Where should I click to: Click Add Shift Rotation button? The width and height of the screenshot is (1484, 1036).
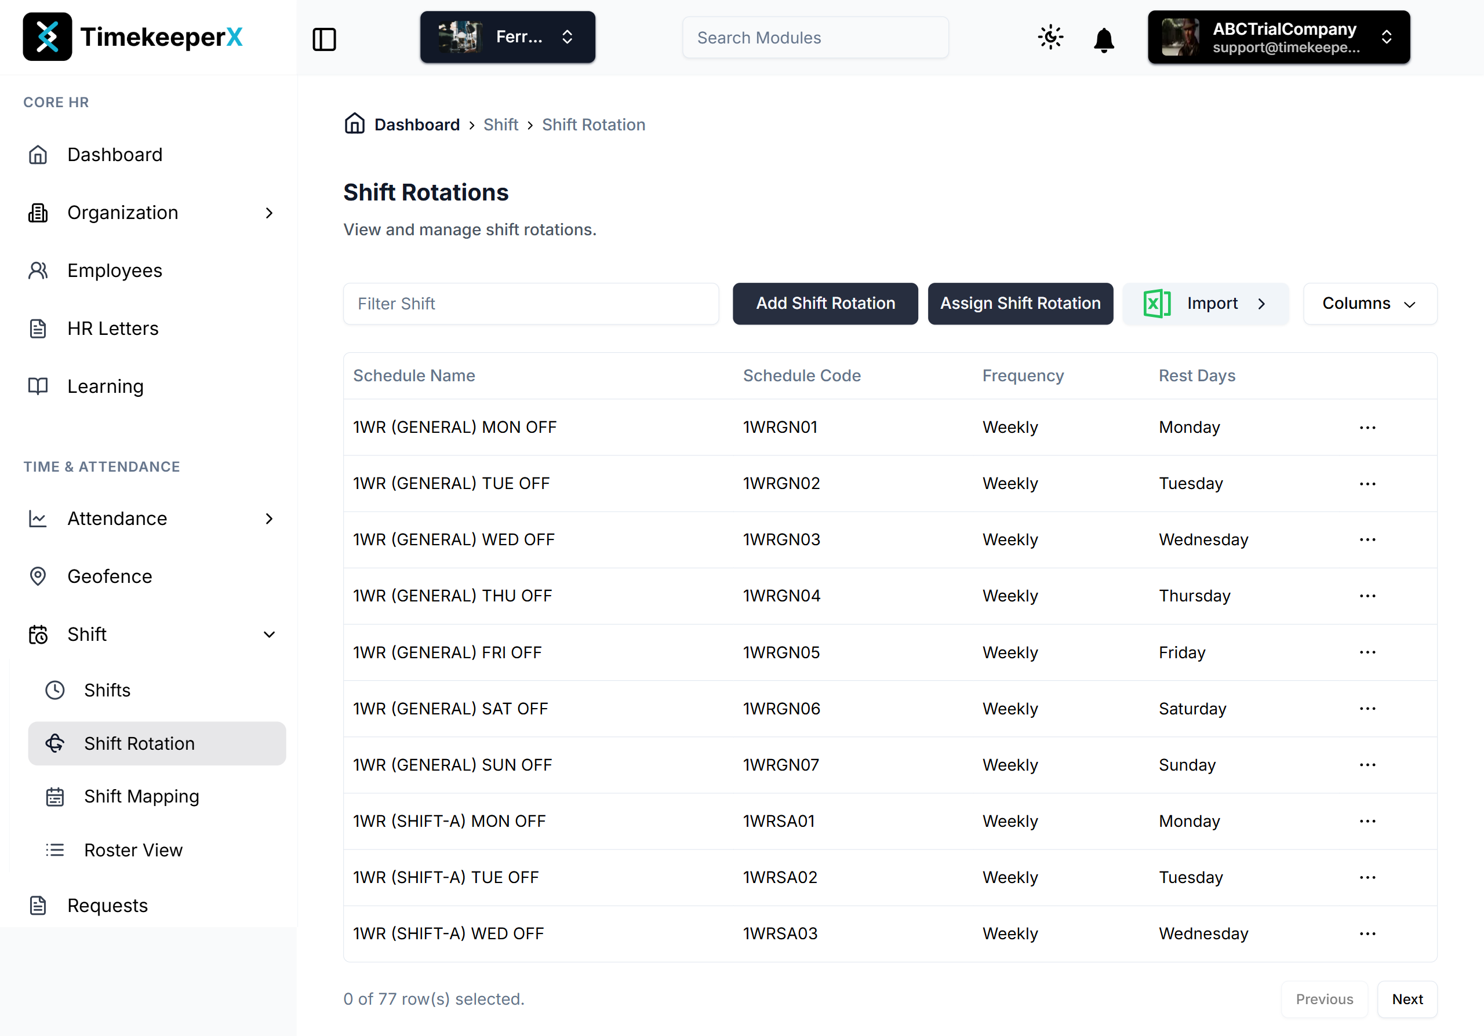[x=825, y=304]
